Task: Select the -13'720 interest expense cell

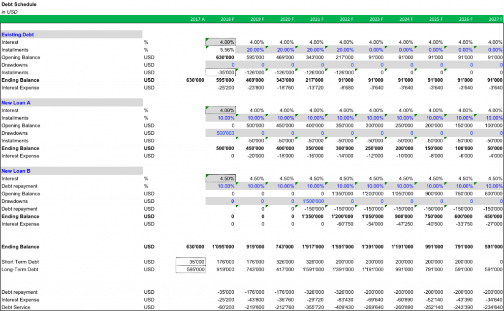Action: [x=315, y=88]
